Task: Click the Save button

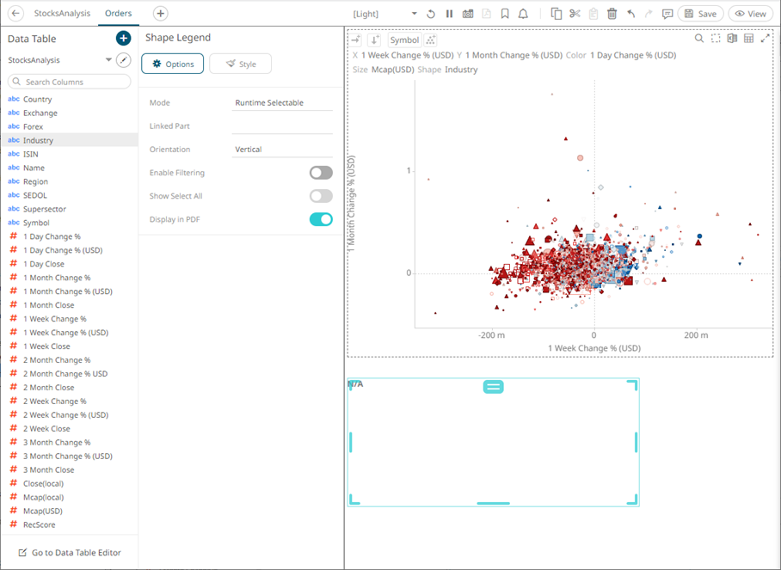Action: point(699,14)
